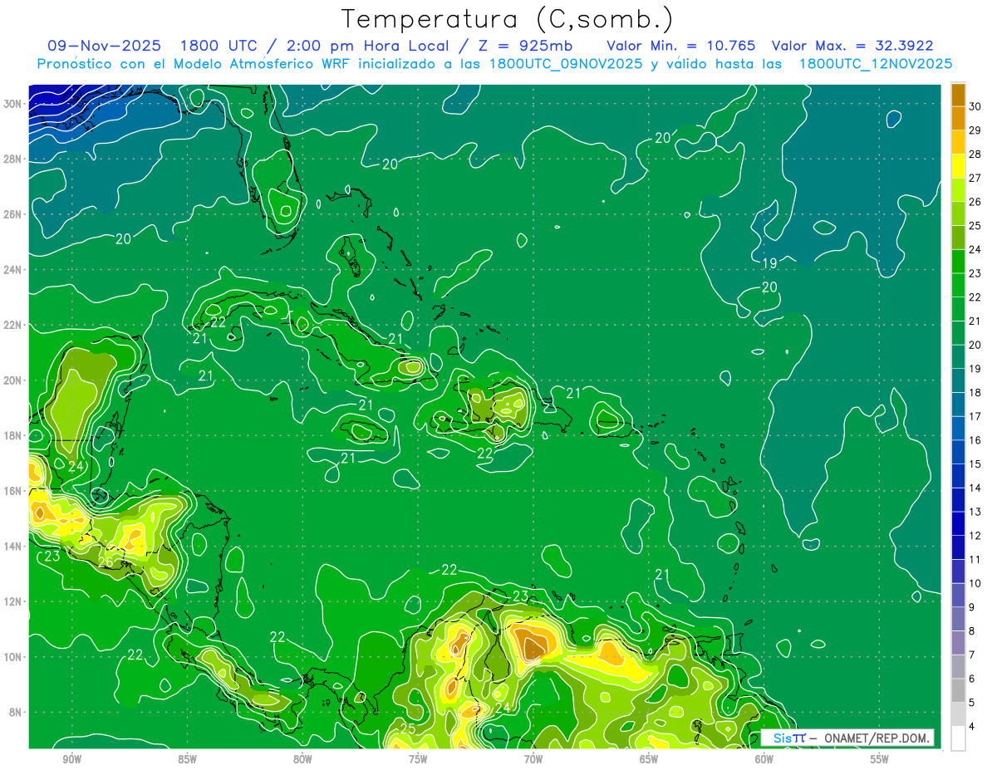The image size is (997, 770).
Task: Click the 65W longitude axis label
Action: (648, 759)
